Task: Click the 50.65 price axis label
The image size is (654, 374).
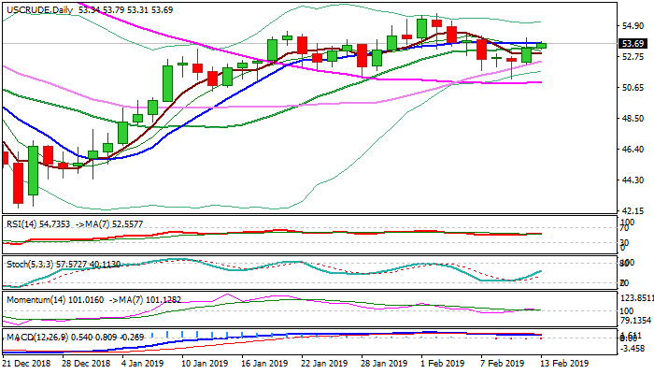Action: [x=633, y=88]
